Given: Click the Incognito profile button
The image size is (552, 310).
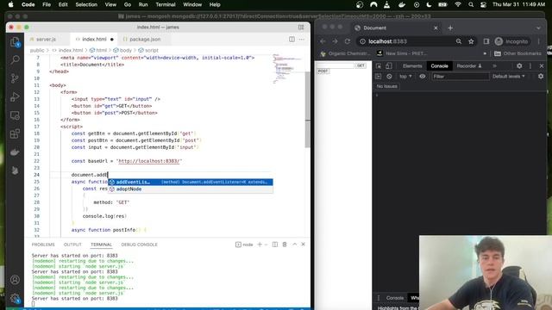Looking at the screenshot, I should coord(511,41).
